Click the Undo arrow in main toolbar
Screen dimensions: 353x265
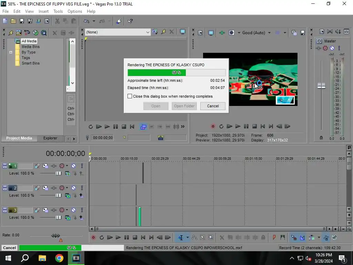click(x=87, y=21)
